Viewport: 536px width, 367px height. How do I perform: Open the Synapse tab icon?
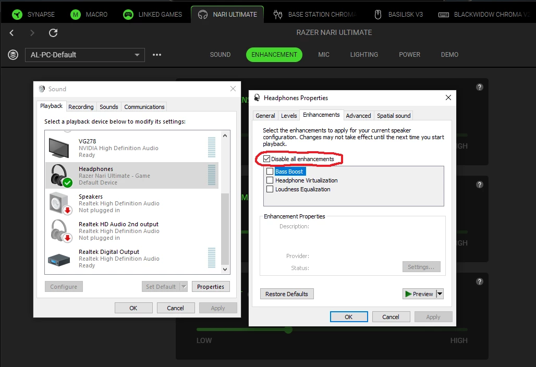point(17,15)
